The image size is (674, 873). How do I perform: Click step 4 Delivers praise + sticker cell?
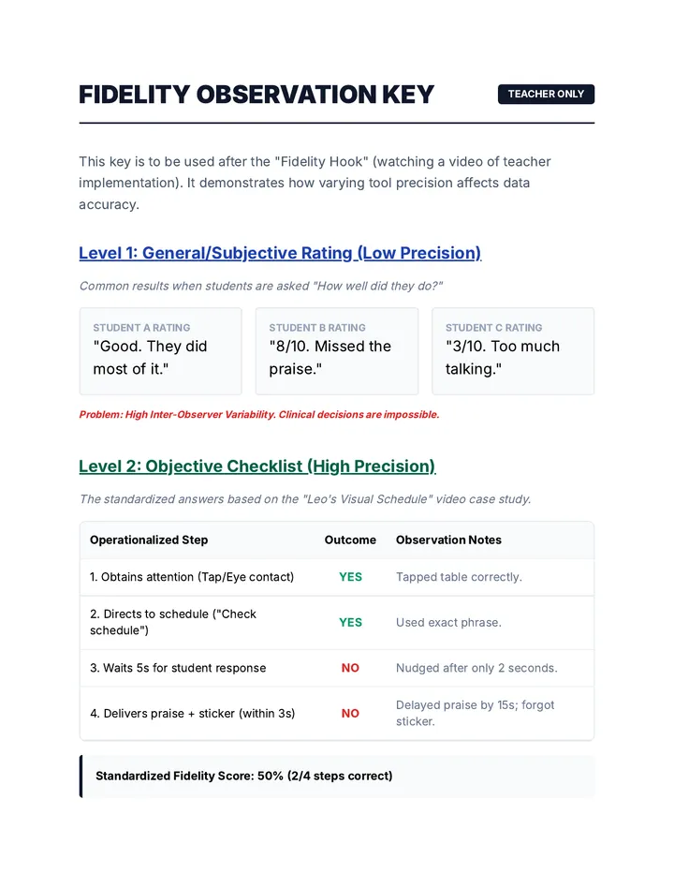pyautogui.click(x=192, y=713)
